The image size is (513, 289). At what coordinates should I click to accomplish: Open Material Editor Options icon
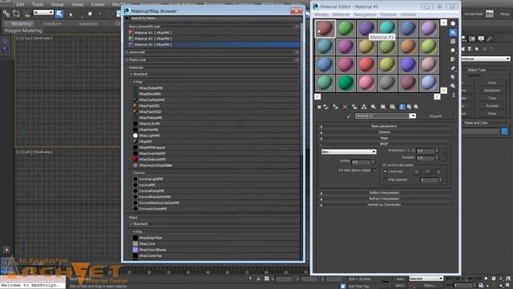[453, 77]
